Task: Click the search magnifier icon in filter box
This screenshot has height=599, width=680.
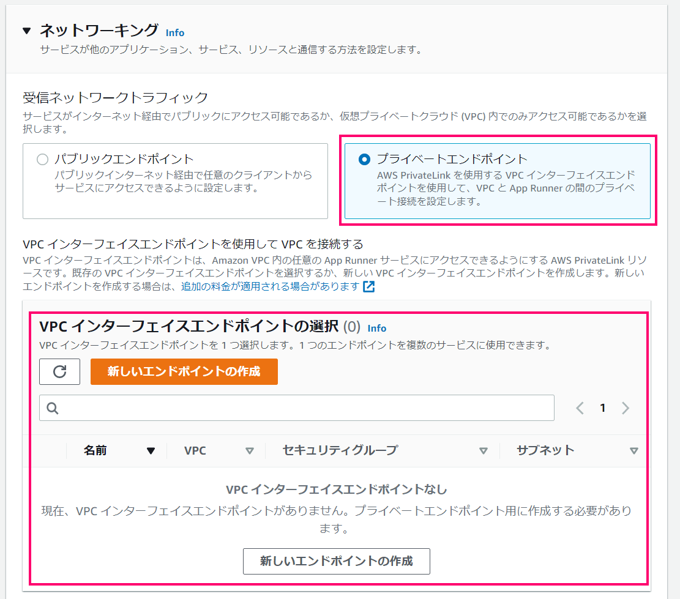Action: point(53,408)
